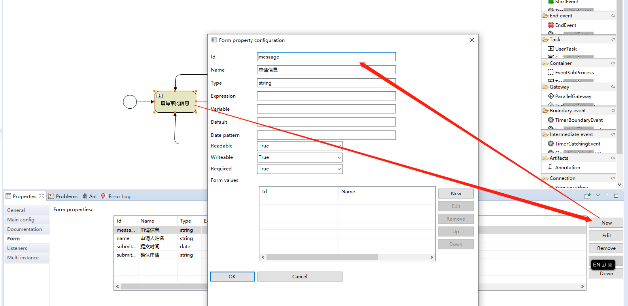Switch to the Problems tab
Image resolution: width=628 pixels, height=306 pixels.
[63, 196]
